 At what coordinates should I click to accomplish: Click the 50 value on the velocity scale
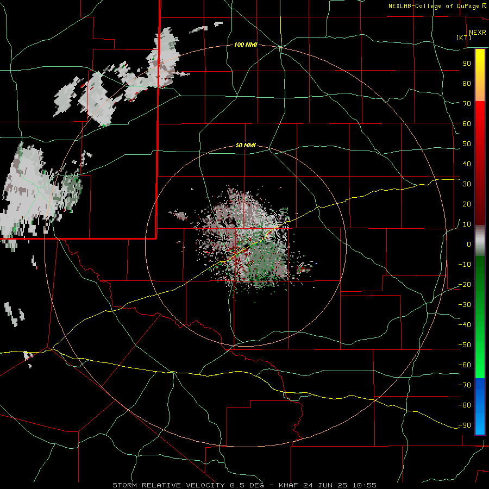(x=467, y=144)
